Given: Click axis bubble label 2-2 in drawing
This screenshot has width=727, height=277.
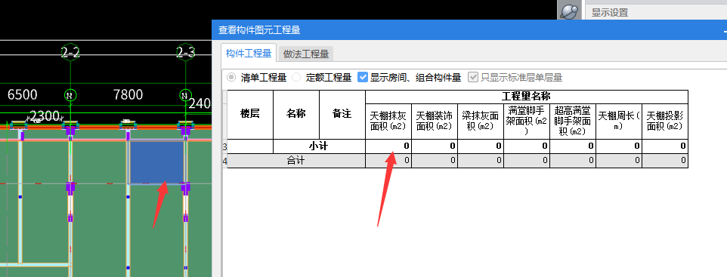Looking at the screenshot, I should tap(70, 53).
